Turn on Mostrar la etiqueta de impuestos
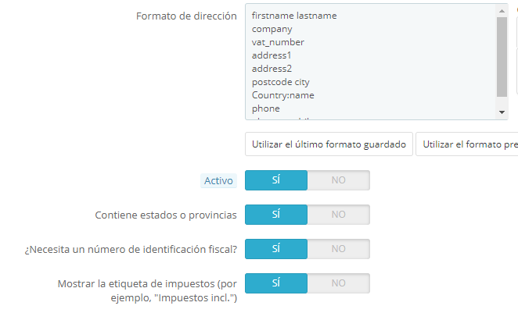 276,283
